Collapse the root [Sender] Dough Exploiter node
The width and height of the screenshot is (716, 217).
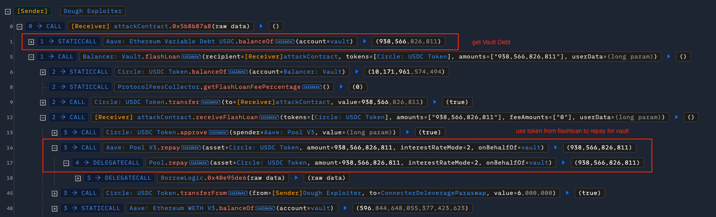tap(8, 12)
